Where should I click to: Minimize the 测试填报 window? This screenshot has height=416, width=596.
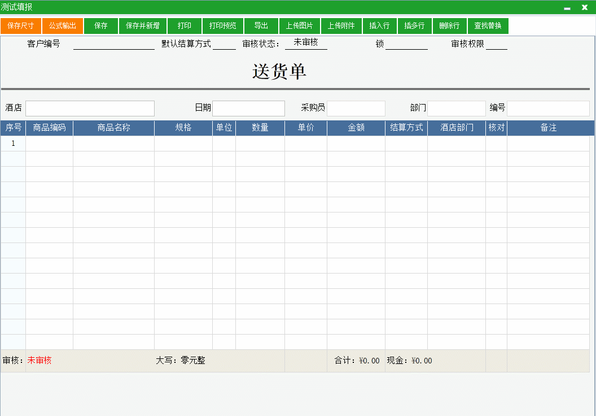click(x=567, y=7)
